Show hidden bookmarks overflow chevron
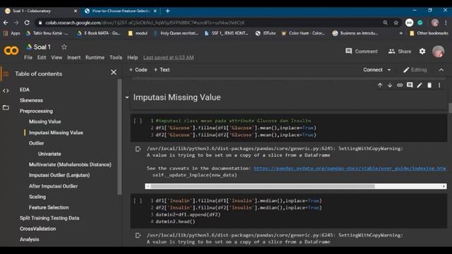Image resolution: width=452 pixels, height=254 pixels. 401,33
